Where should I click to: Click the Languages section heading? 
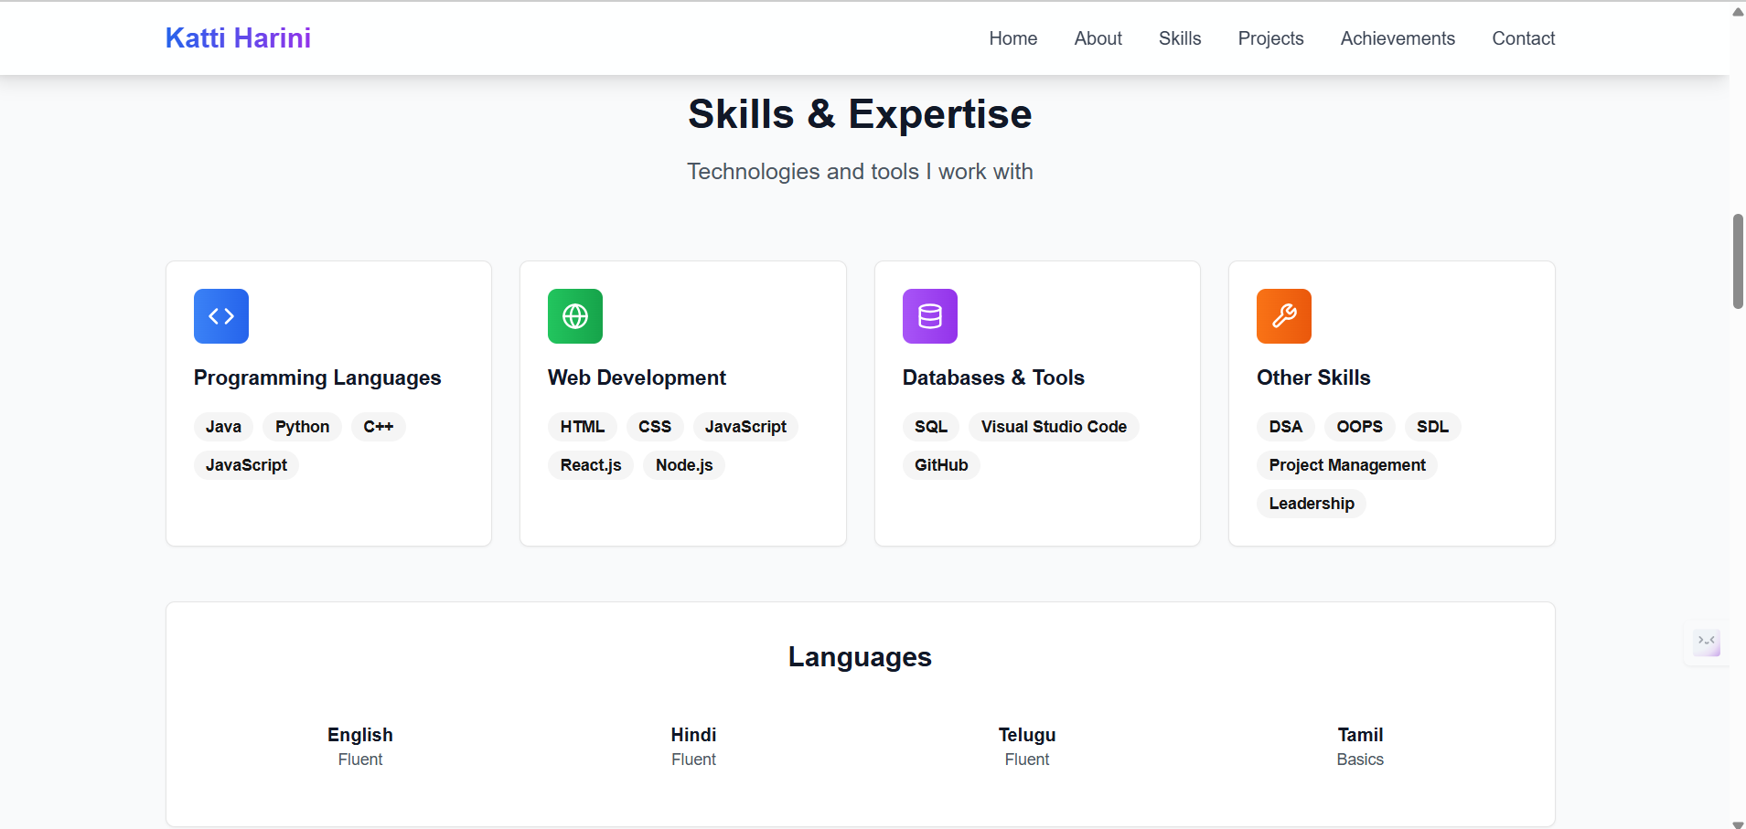(860, 657)
